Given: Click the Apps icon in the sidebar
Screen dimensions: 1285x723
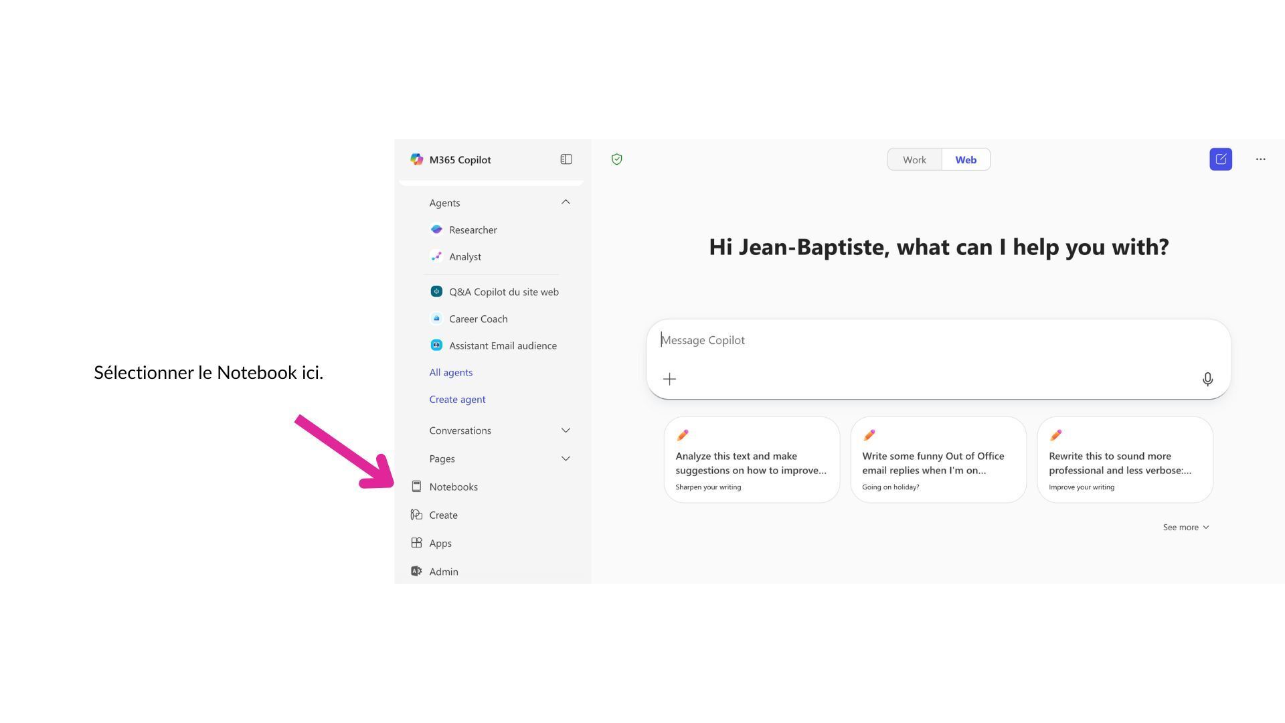Looking at the screenshot, I should (416, 543).
